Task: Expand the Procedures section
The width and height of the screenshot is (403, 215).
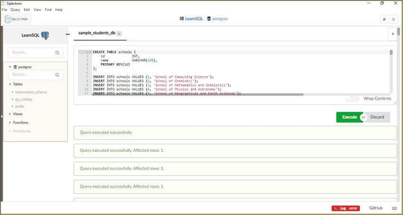Action: (10, 131)
